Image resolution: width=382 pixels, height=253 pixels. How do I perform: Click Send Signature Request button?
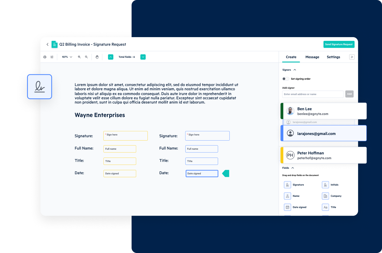(x=339, y=44)
